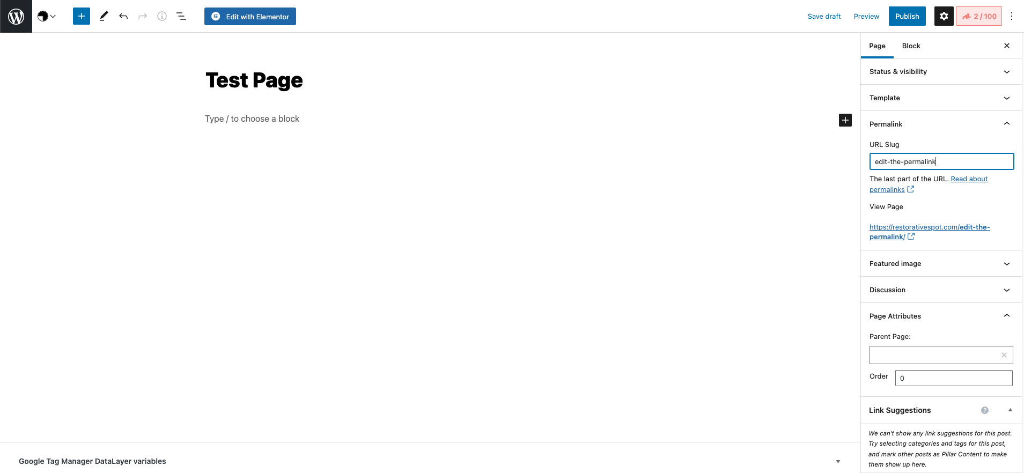
Task: Click the WordPress logo icon
Action: click(16, 16)
